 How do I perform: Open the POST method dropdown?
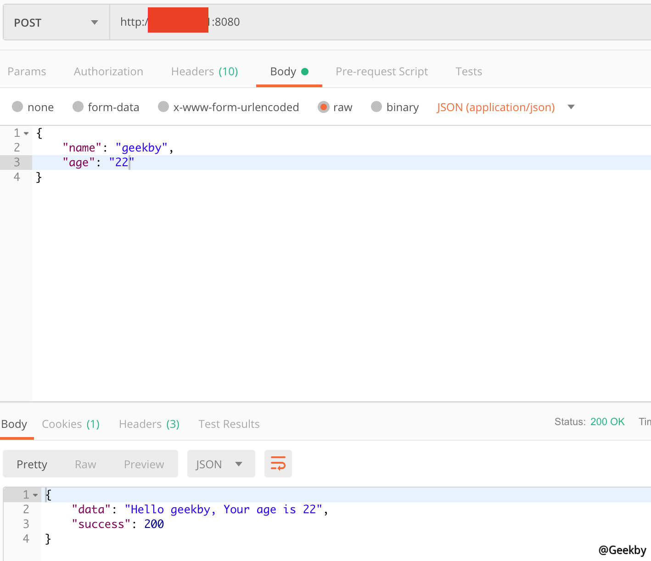point(94,22)
